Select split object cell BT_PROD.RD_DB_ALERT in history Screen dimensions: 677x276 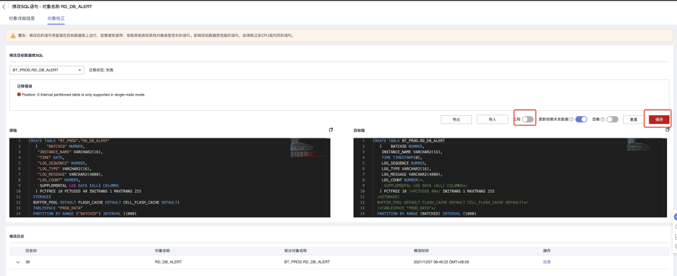coord(307,262)
